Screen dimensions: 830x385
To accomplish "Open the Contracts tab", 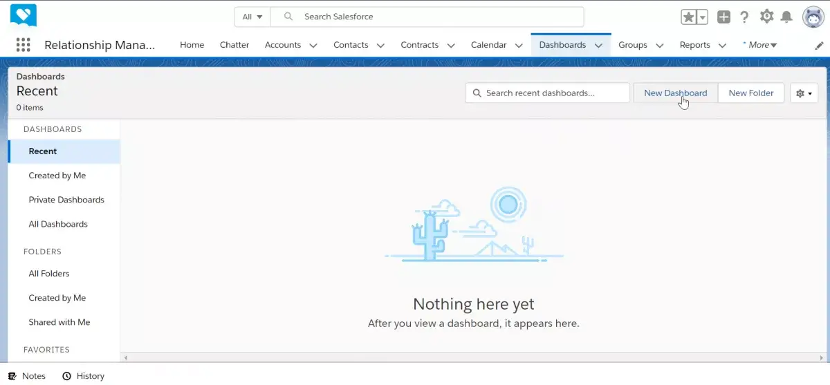I will point(419,45).
